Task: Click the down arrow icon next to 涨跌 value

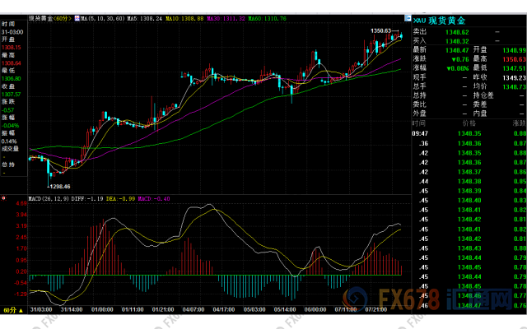Action: click(455, 58)
